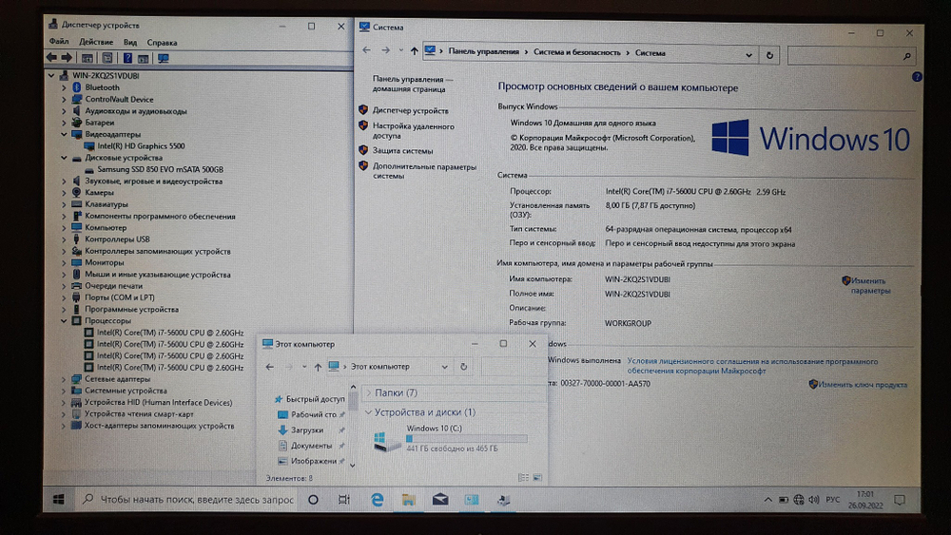Viewport: 951px width, 535px height.
Task: Click the scan hardware monitor toolbar icon
Action: pyautogui.click(x=164, y=58)
